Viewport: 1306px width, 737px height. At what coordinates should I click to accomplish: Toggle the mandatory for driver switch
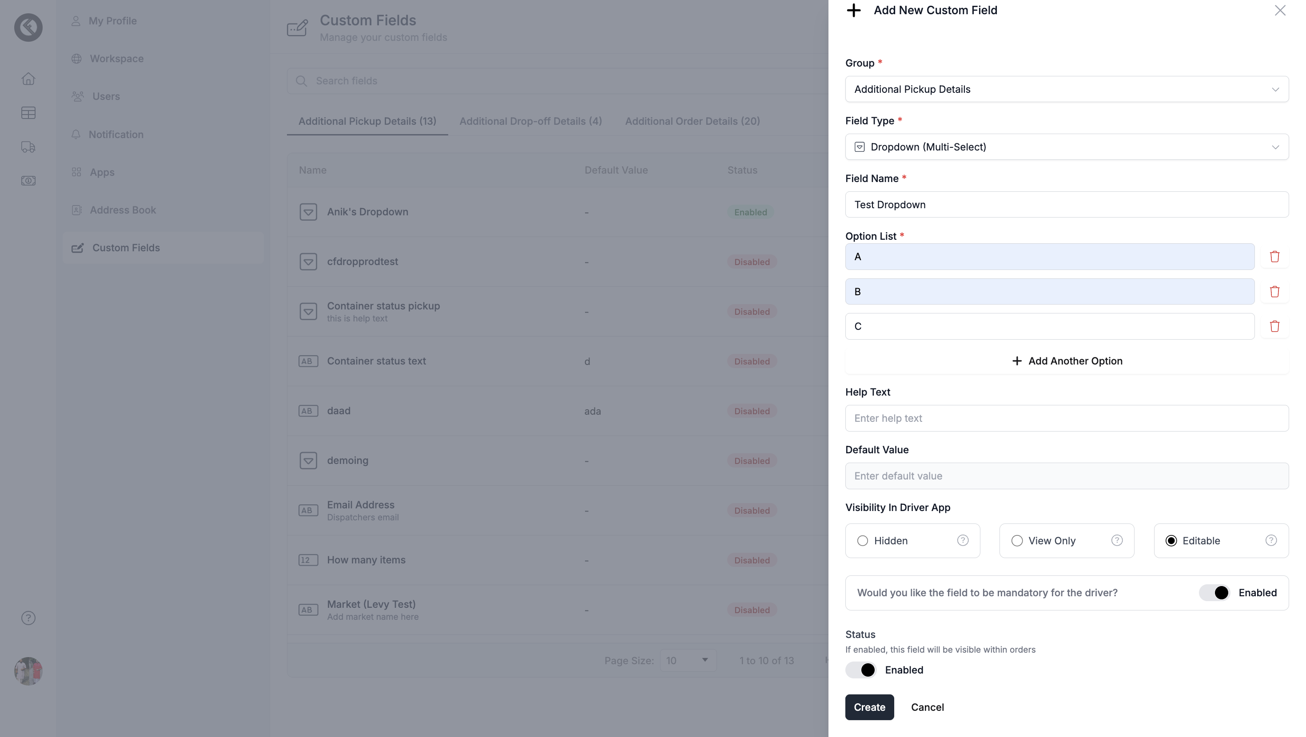(1214, 593)
